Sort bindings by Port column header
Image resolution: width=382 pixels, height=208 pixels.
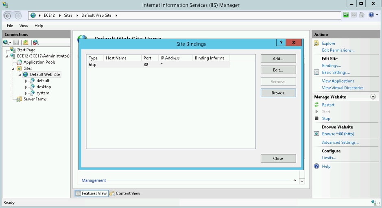point(150,58)
